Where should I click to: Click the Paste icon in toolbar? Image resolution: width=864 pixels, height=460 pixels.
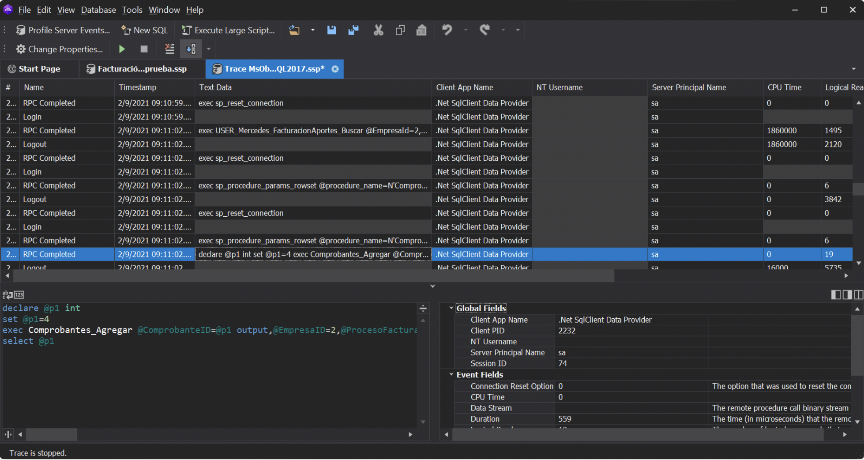(x=421, y=30)
